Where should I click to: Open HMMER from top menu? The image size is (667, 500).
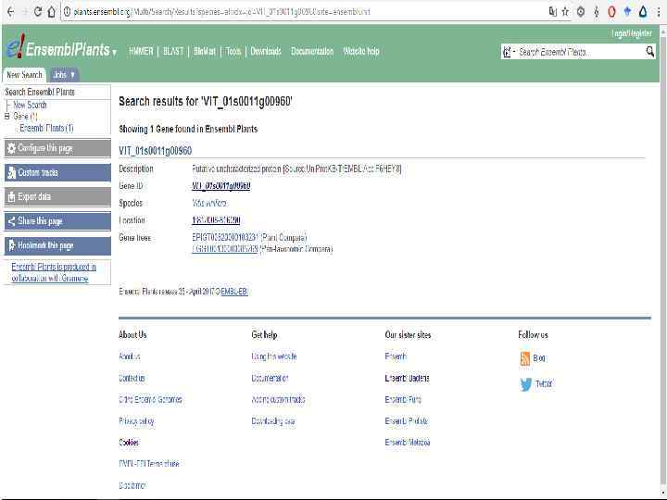click(x=141, y=51)
